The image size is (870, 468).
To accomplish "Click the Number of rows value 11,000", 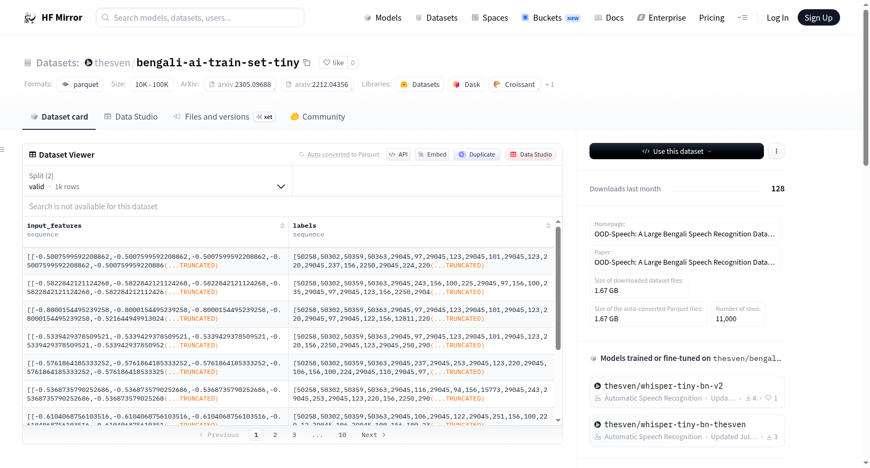I will (726, 319).
